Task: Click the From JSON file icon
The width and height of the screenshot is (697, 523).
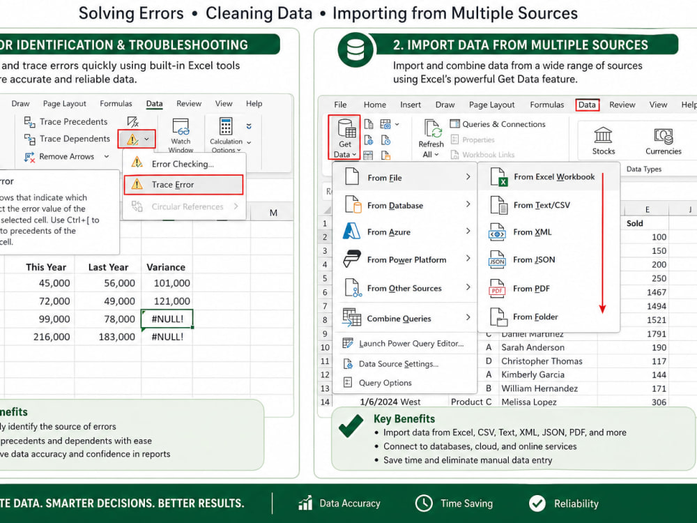Action: click(496, 259)
